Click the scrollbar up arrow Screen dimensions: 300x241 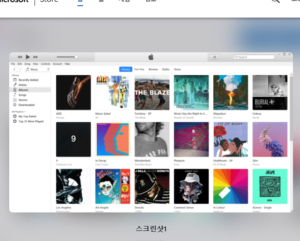click(291, 75)
